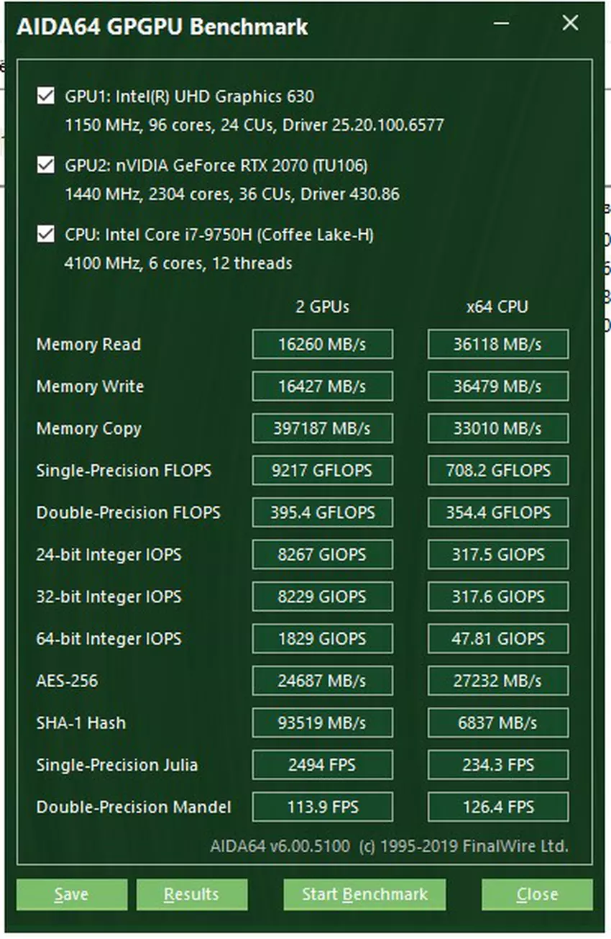Click the GPU AES-256 result 24687 MB/s
This screenshot has width=611, height=939.
(x=322, y=681)
